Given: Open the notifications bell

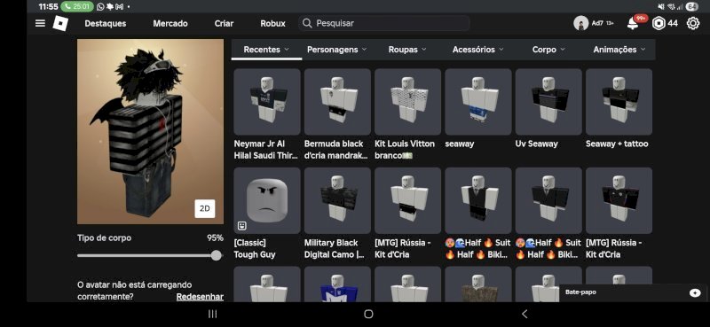Looking at the screenshot, I should click(633, 23).
